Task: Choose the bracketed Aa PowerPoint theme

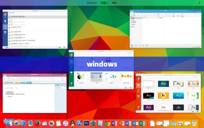Action: (x=178, y=84)
